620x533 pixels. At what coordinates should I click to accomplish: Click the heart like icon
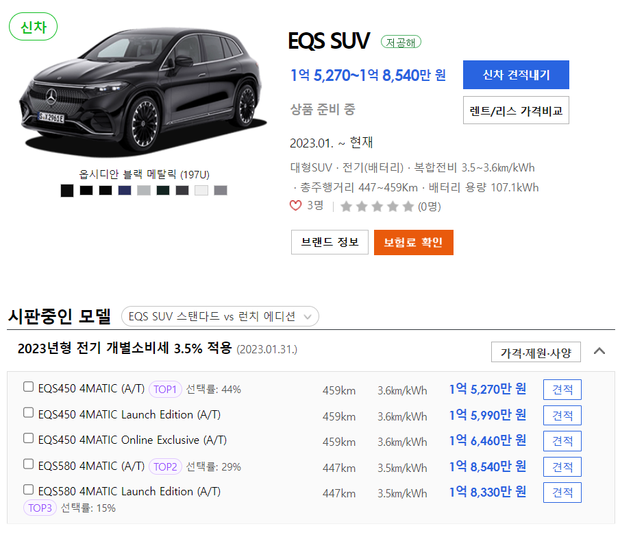tap(295, 206)
